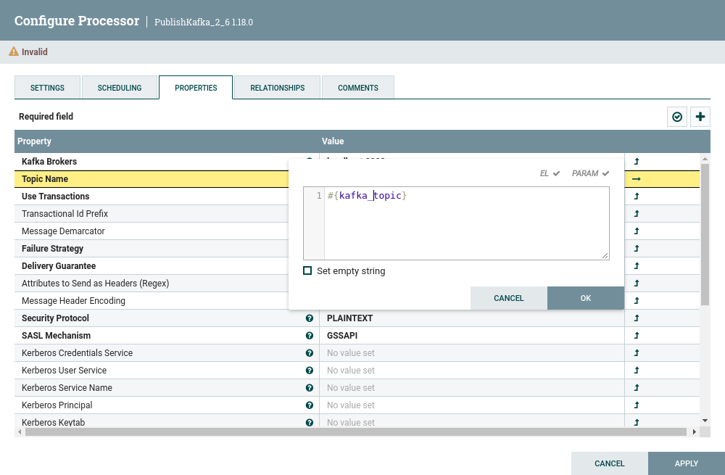This screenshot has height=475, width=725.
Task: Click the scroll up arrow of properties table
Action: coord(705,159)
